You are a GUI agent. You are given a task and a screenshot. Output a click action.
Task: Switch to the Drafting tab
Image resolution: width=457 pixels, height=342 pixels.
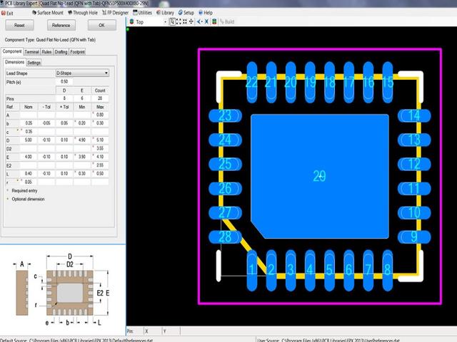coord(61,52)
